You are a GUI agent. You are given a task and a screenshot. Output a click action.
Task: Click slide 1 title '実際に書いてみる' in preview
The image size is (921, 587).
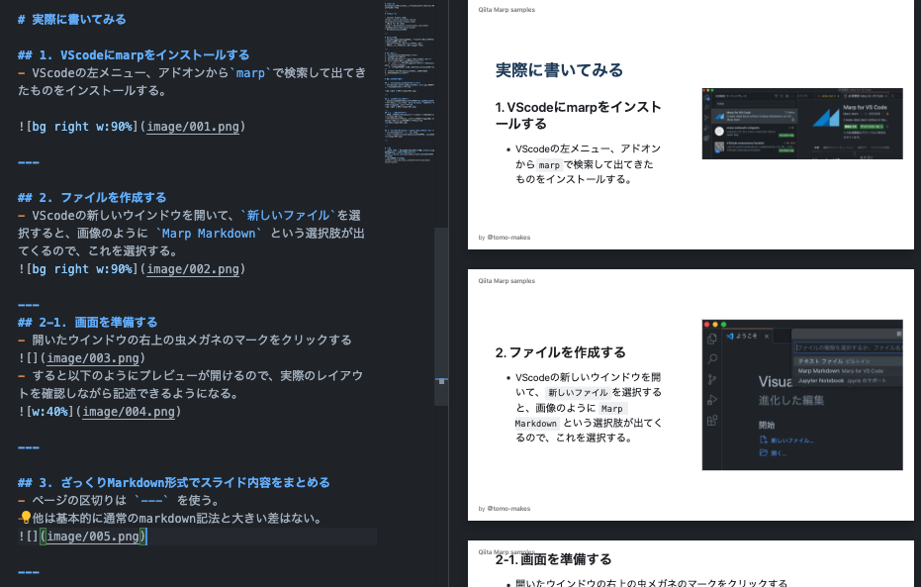(x=559, y=70)
